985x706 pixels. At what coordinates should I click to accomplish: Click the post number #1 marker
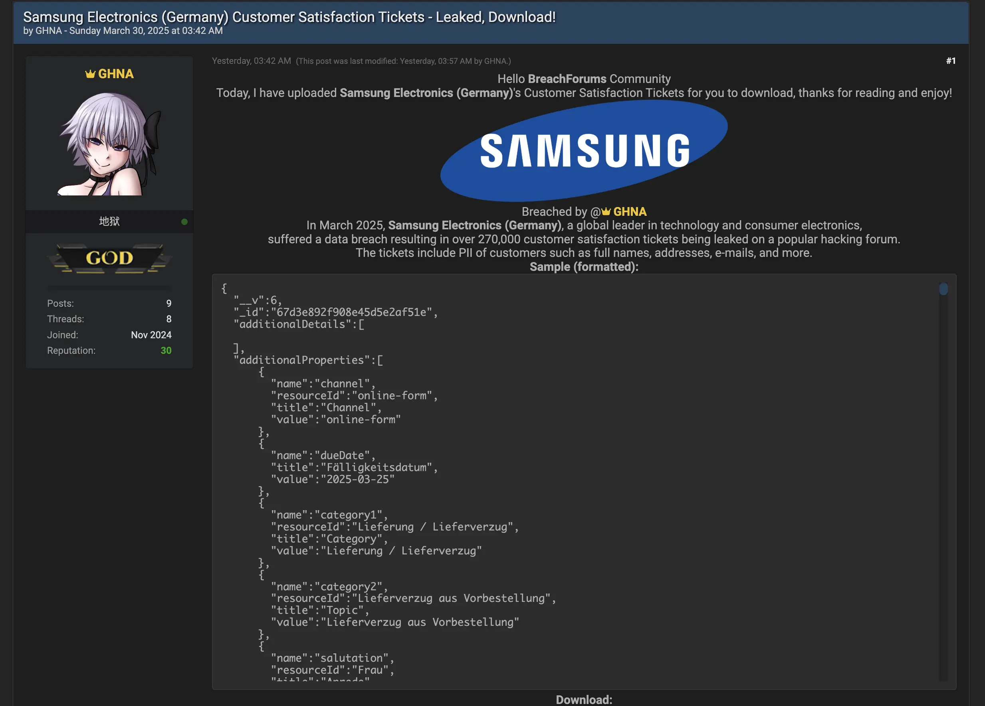[951, 61]
